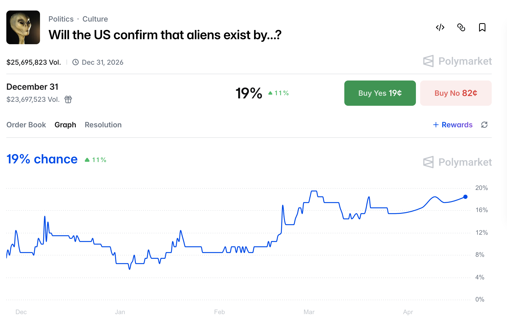Viewport: 507px width, 322px height.
Task: Open the Culture category link
Action: tap(95, 19)
